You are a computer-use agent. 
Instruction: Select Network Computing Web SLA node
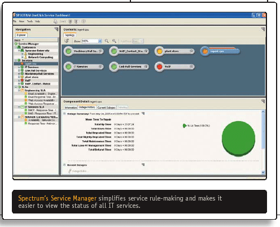(41, 117)
